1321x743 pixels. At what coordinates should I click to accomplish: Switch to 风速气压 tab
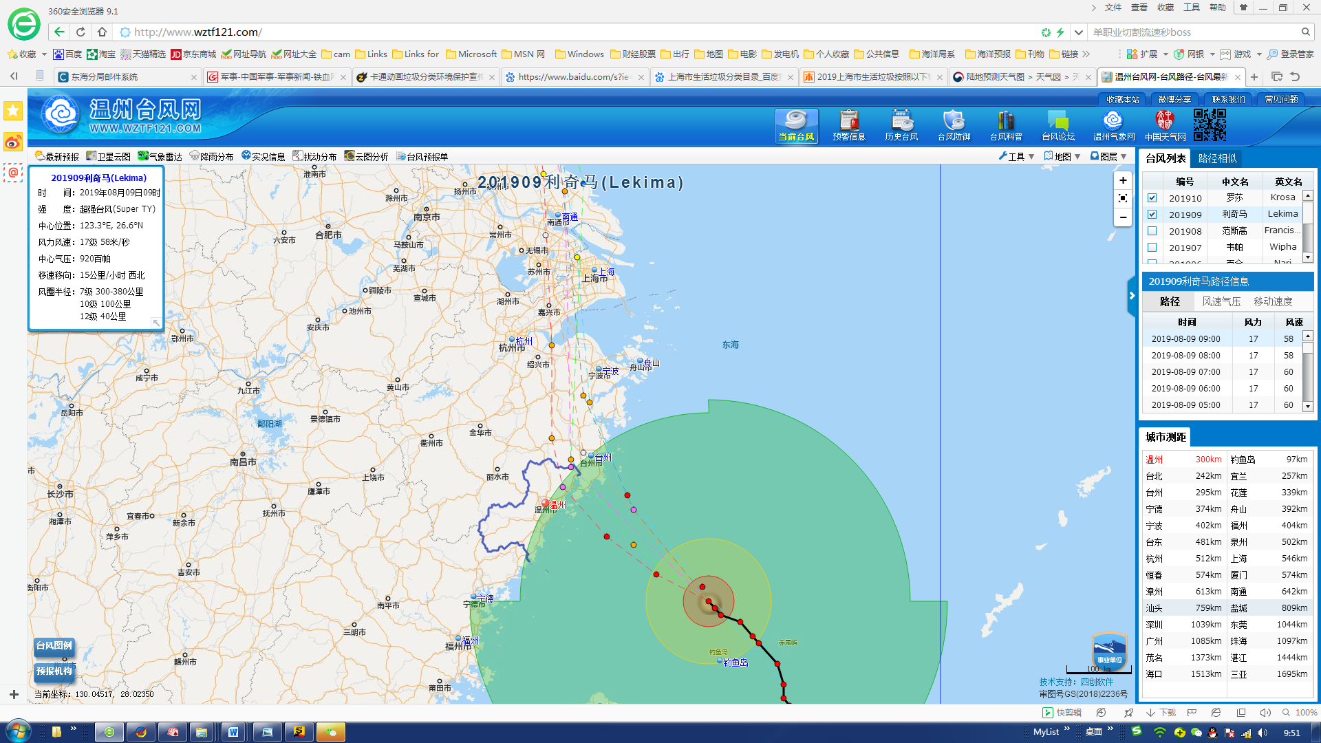point(1221,302)
